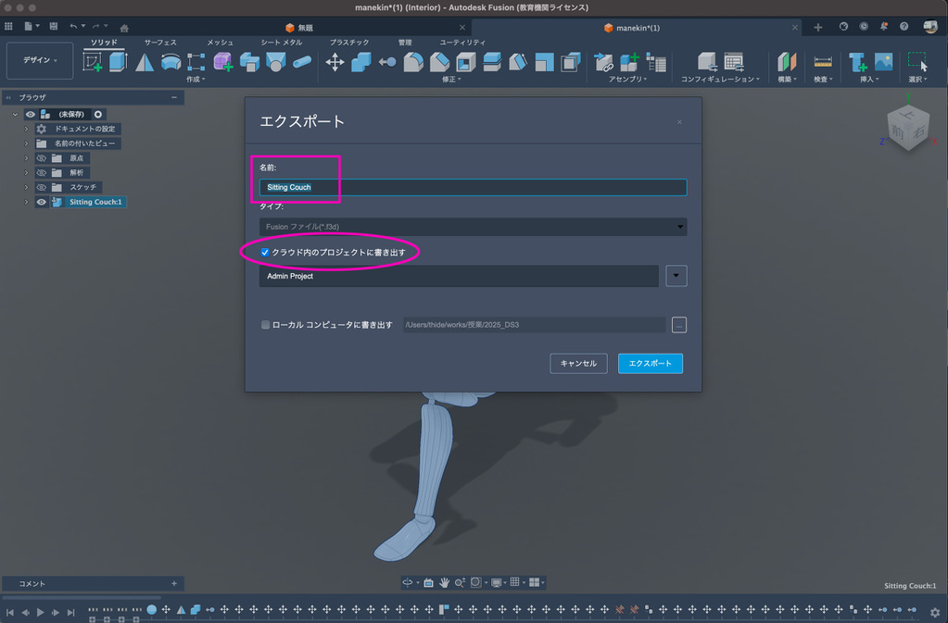948x623 pixels.
Task: Open the Admin Project dropdown arrow
Action: tap(676, 276)
